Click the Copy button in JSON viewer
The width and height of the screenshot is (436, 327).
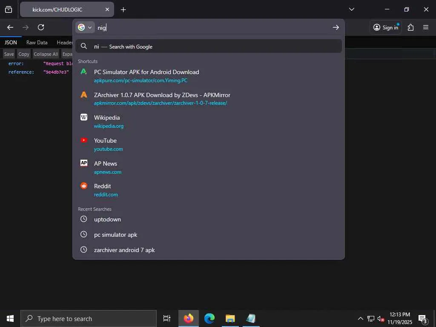click(x=24, y=54)
